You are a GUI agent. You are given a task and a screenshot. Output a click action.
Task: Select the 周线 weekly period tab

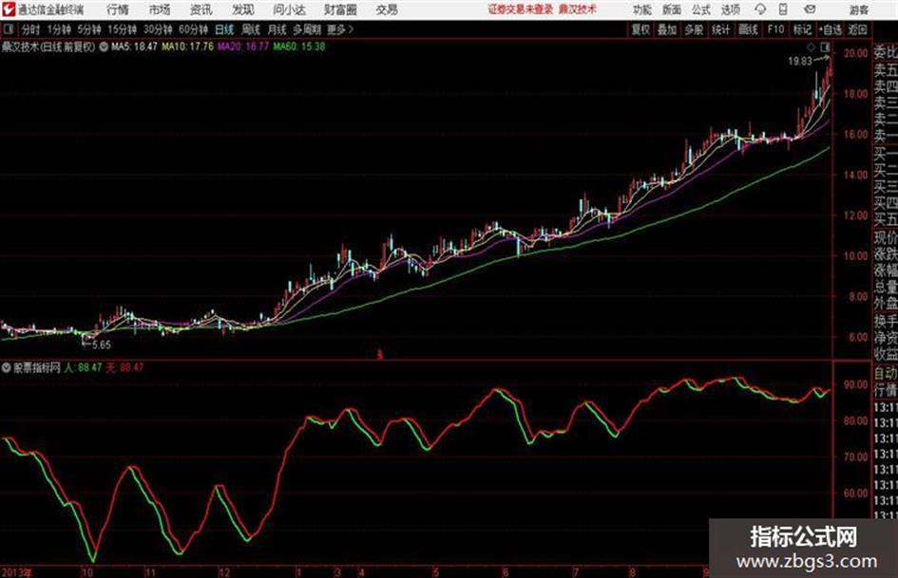(x=251, y=29)
